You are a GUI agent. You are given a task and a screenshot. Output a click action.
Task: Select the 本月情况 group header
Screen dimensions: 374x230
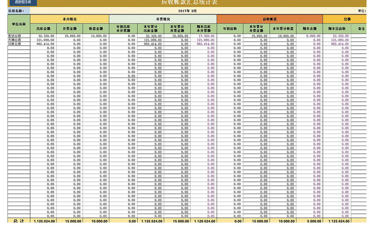click(70, 19)
